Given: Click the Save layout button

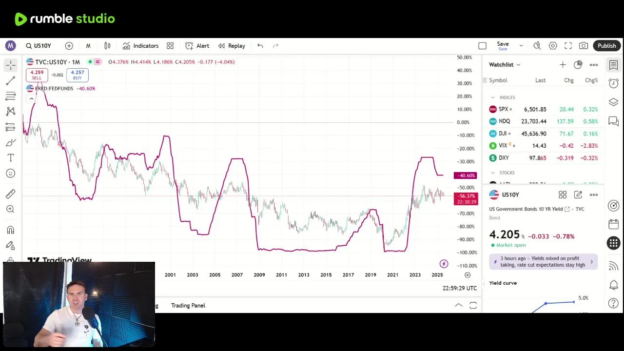Looking at the screenshot, I should (503, 46).
